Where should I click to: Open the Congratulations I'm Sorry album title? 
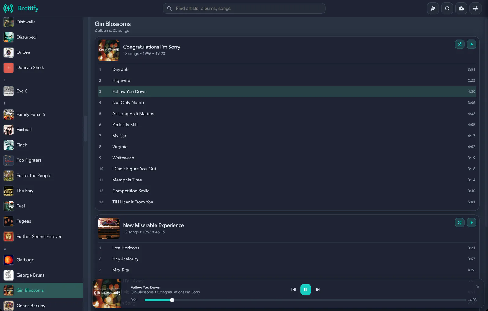click(152, 47)
